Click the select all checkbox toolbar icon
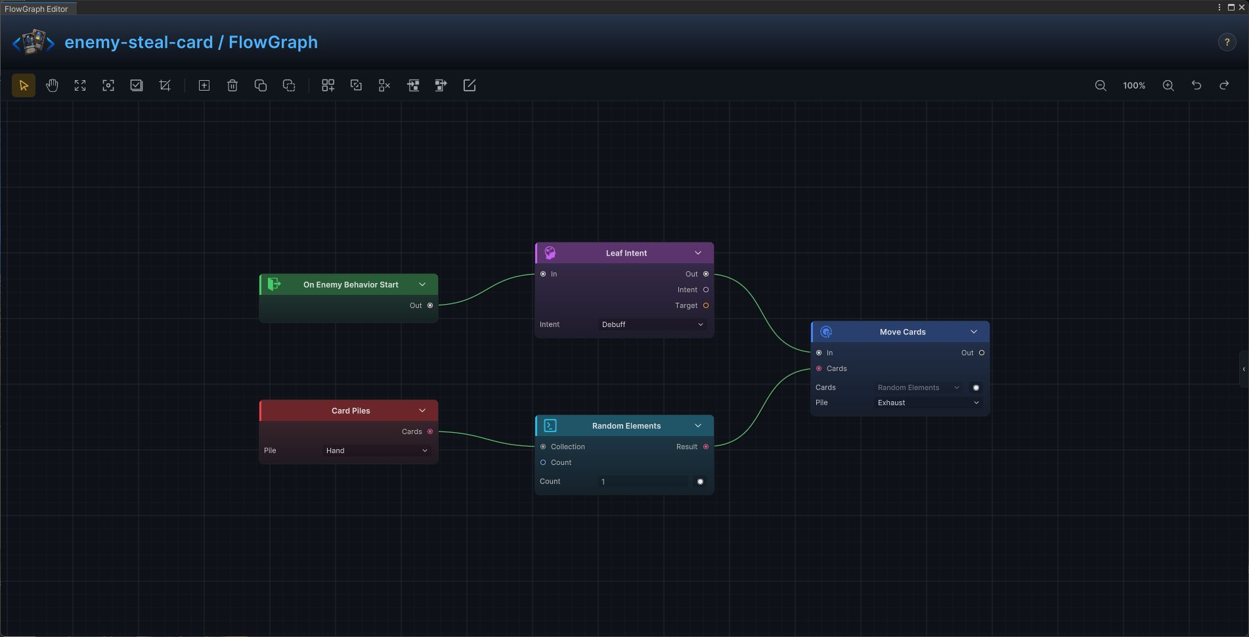 137,85
